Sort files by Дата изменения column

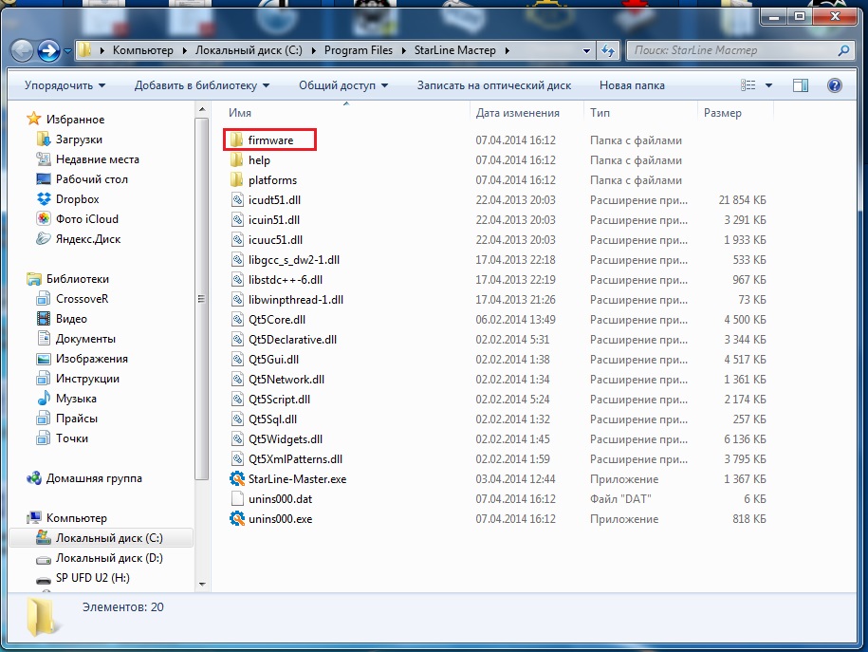(x=518, y=113)
